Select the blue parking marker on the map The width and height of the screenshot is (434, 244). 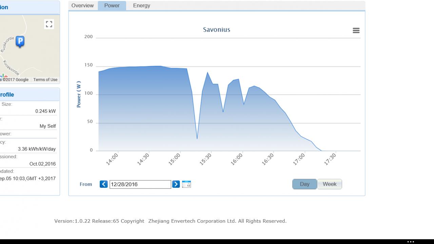click(20, 42)
